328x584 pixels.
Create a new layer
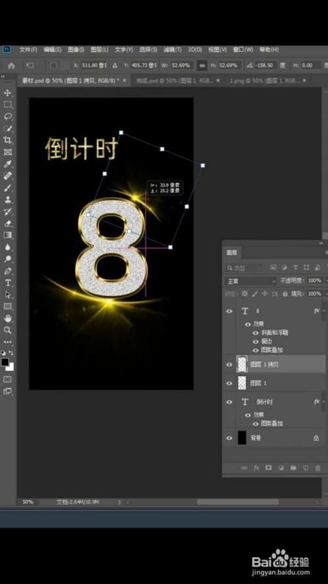point(306,468)
